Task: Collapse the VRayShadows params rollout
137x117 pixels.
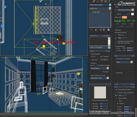Action: tap(124, 87)
